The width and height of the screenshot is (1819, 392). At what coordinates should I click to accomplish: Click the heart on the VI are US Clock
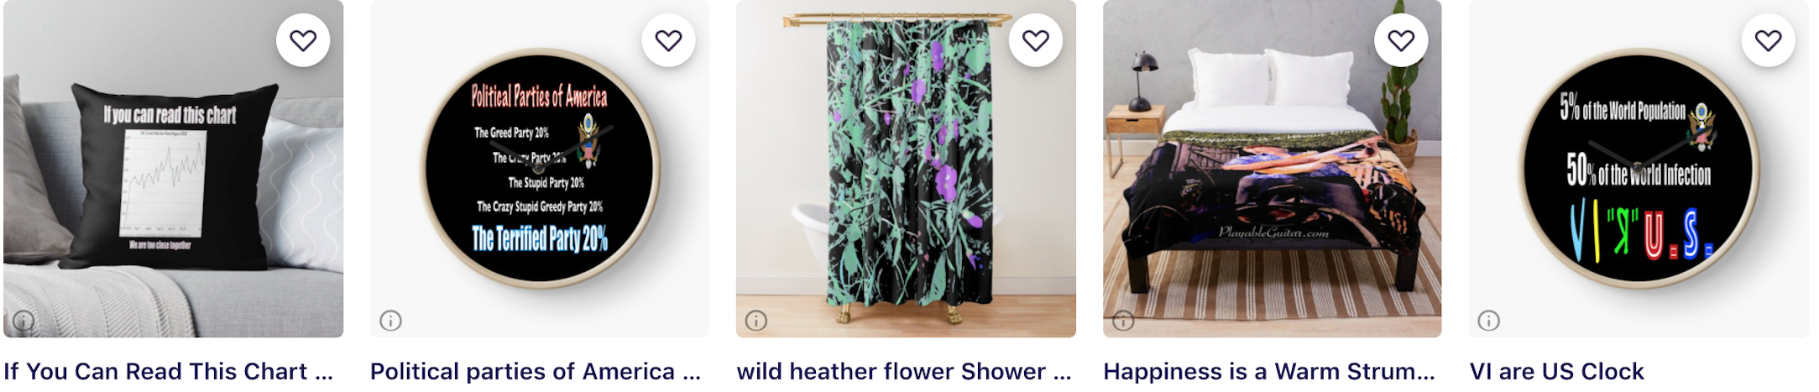[1768, 40]
